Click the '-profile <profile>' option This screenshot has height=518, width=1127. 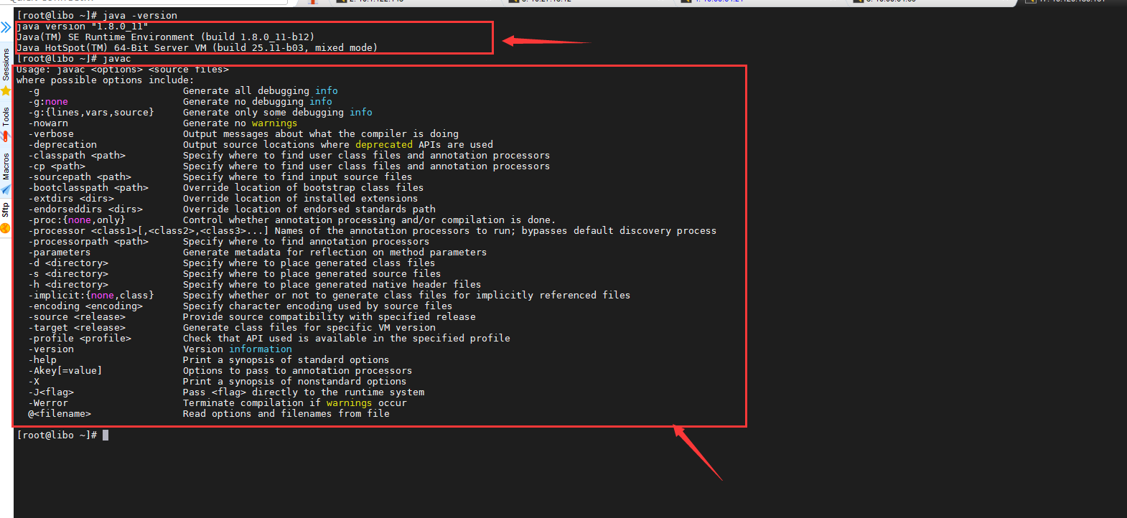point(80,339)
